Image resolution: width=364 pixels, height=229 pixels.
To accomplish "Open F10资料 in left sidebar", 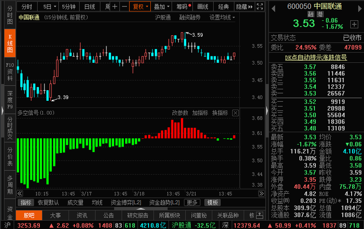I will (10, 72).
